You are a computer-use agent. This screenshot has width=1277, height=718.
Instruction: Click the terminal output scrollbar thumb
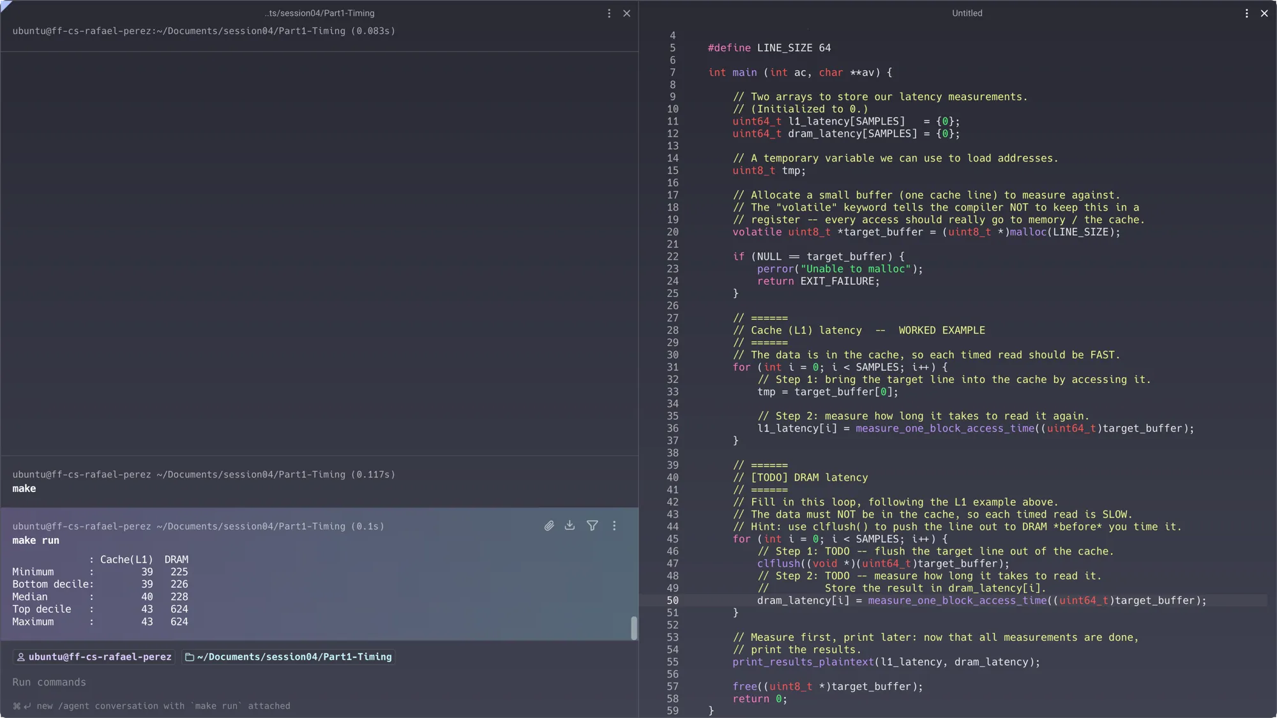coord(633,628)
